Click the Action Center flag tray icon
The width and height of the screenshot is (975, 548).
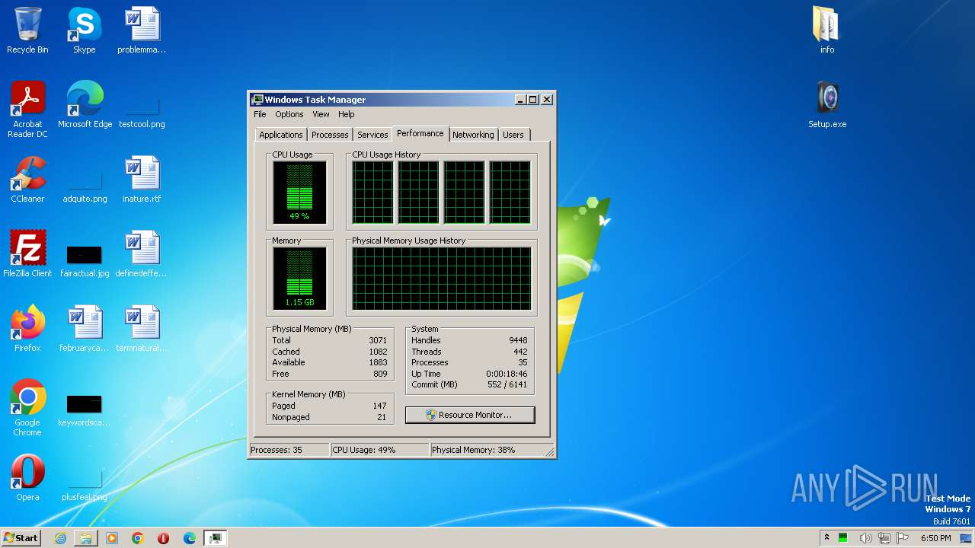point(903,538)
